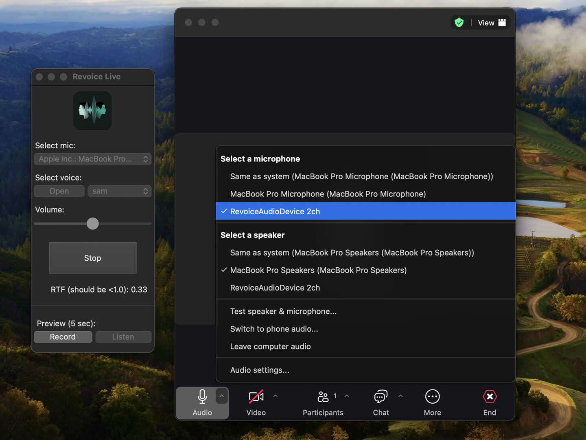The image size is (586, 440).
Task: Select RevoiceAudioDevice 2ch speaker
Action: point(365,288)
